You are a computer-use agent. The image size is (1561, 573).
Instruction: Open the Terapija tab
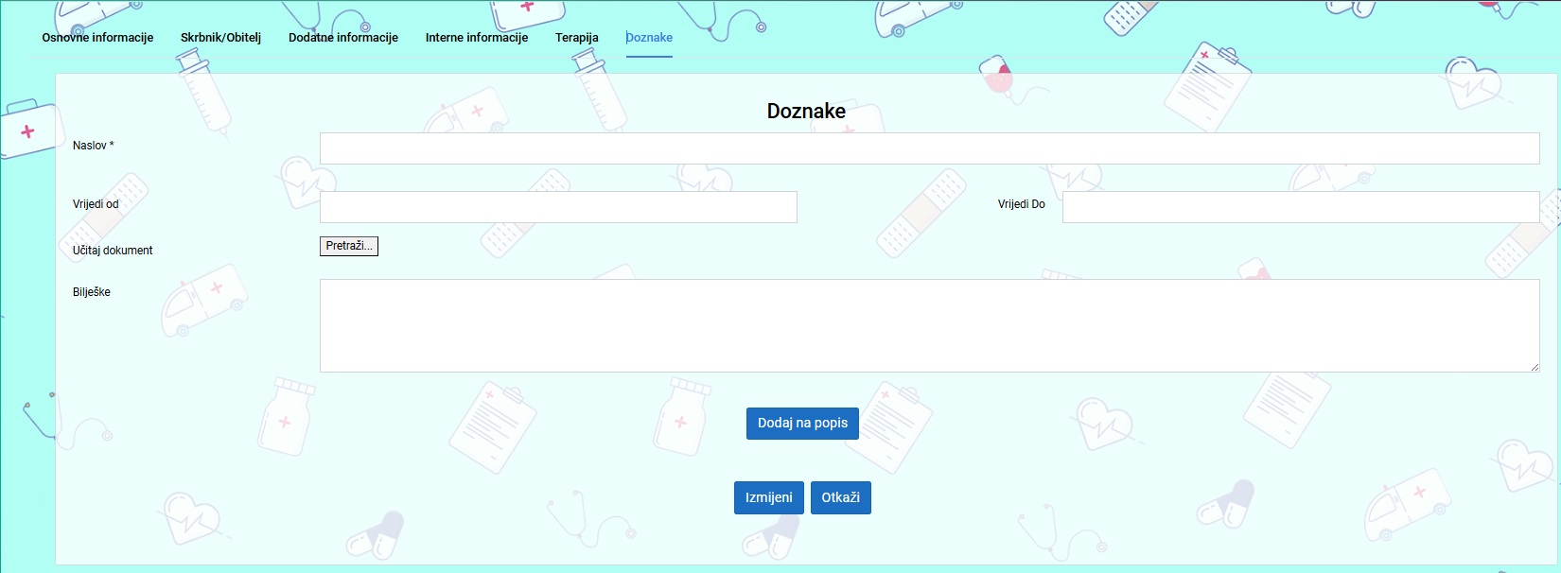pos(576,38)
